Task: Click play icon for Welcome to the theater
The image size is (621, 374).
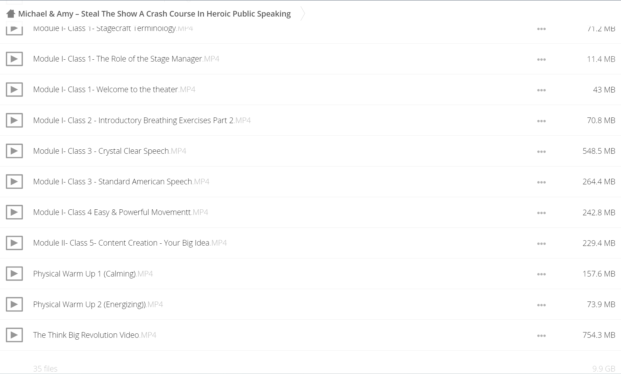Action: (x=14, y=90)
